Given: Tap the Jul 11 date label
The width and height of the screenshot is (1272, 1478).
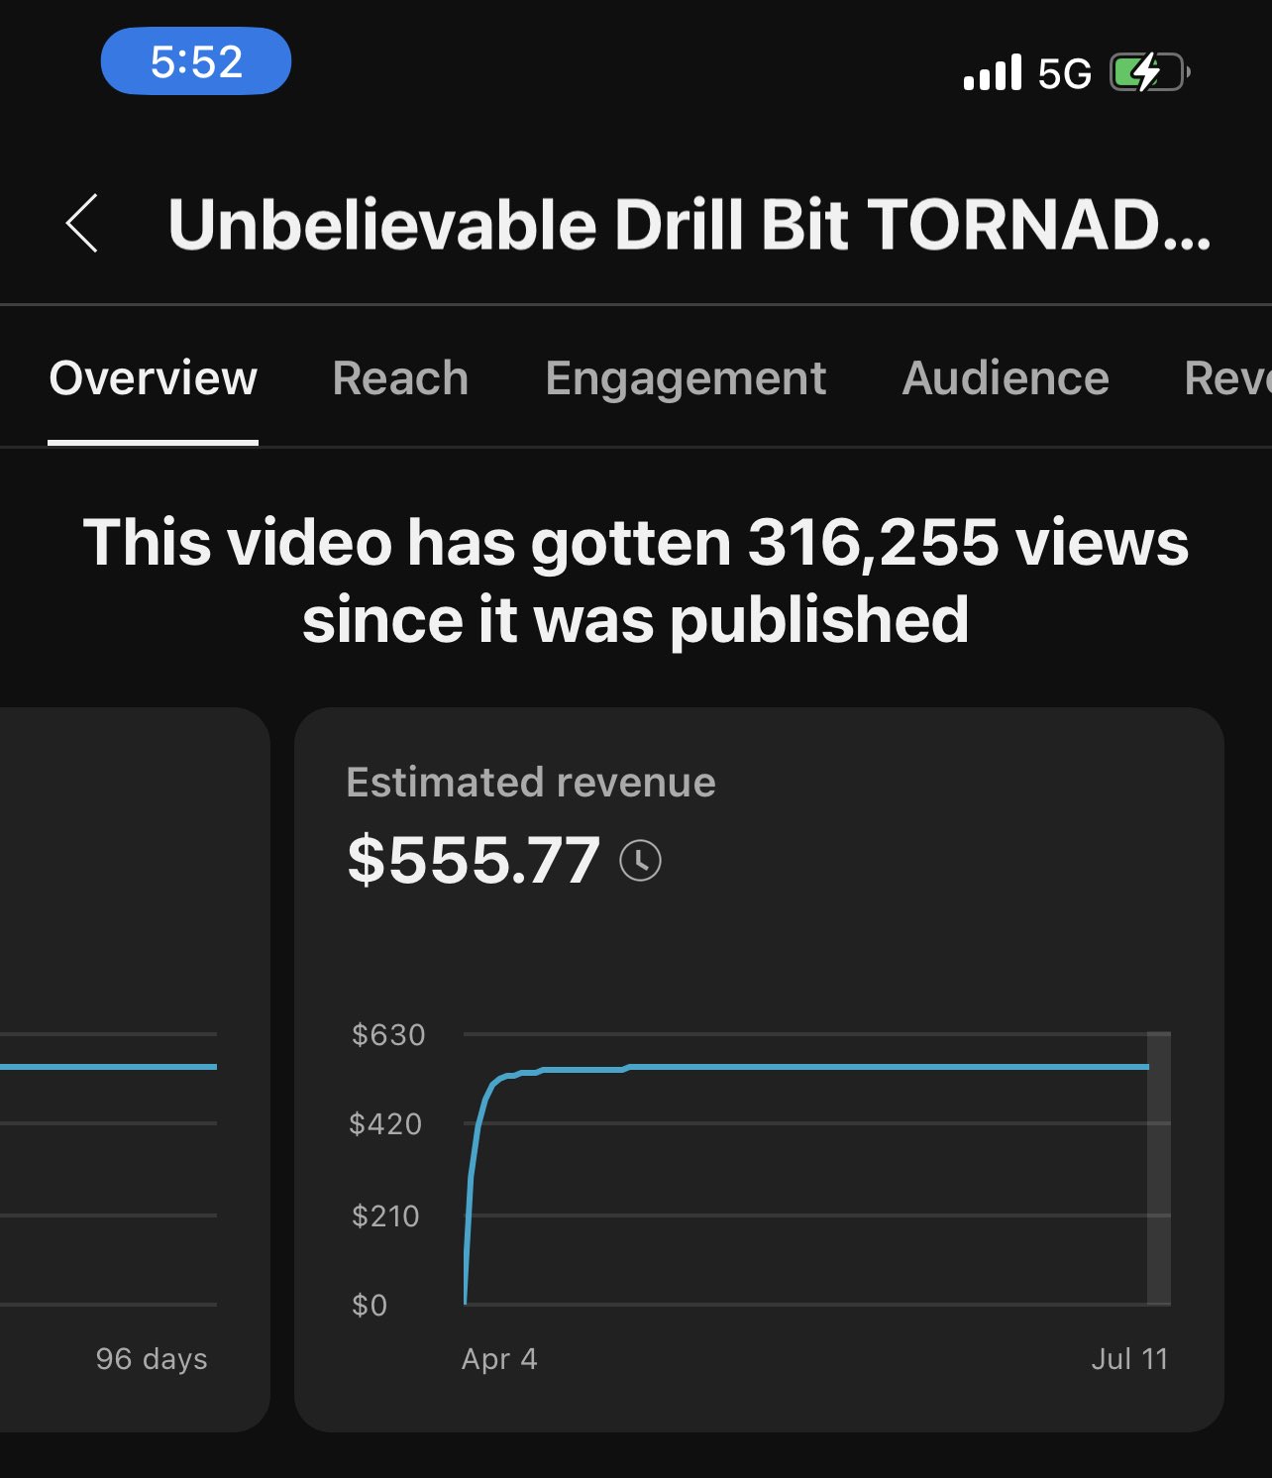Looking at the screenshot, I should [x=1129, y=1359].
